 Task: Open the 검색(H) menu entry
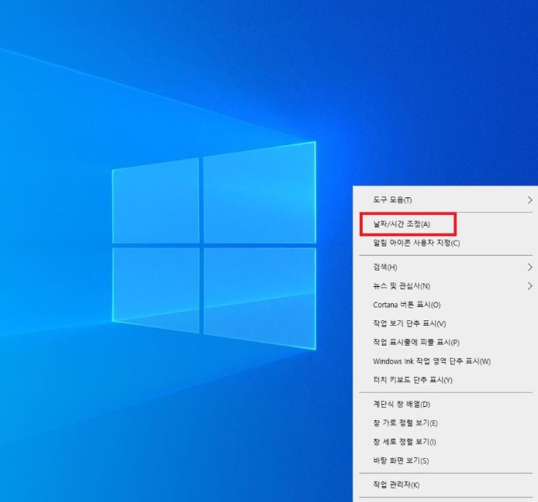446,267
